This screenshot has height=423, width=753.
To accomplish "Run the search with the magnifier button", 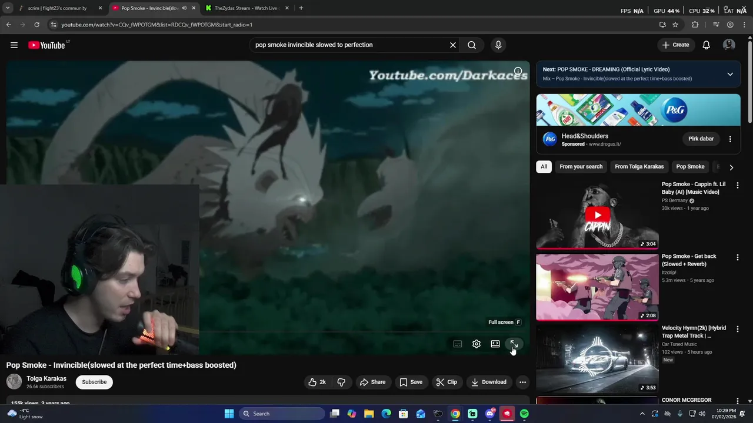I will tap(472, 45).
